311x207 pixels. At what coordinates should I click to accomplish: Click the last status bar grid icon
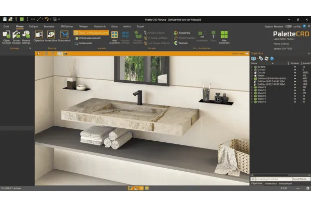[147, 188]
